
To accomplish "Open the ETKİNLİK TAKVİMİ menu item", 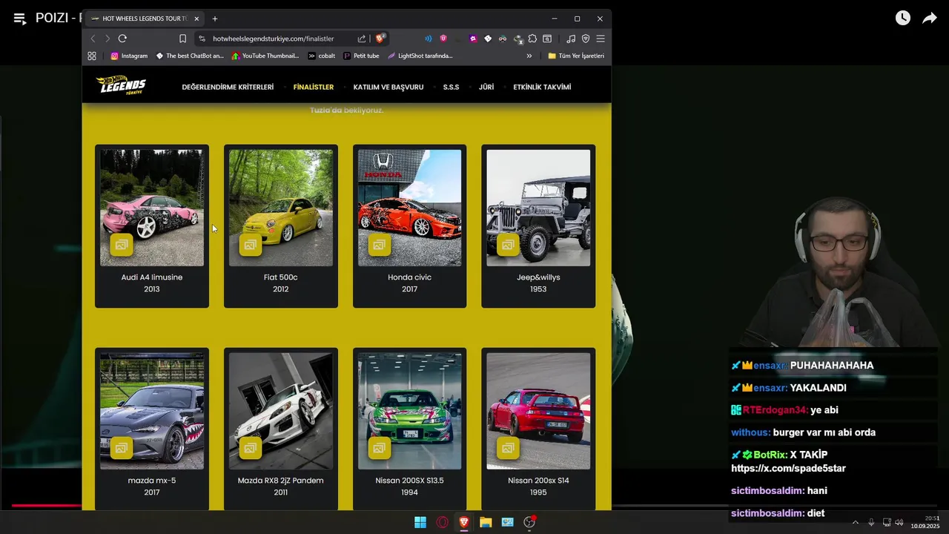I will tap(542, 87).
